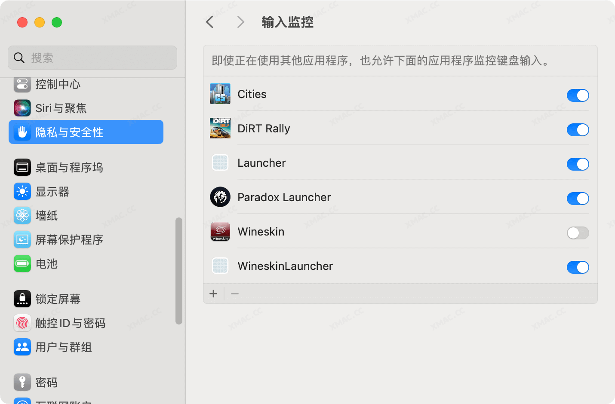Enable the Wineskin toggle switch

pyautogui.click(x=578, y=233)
